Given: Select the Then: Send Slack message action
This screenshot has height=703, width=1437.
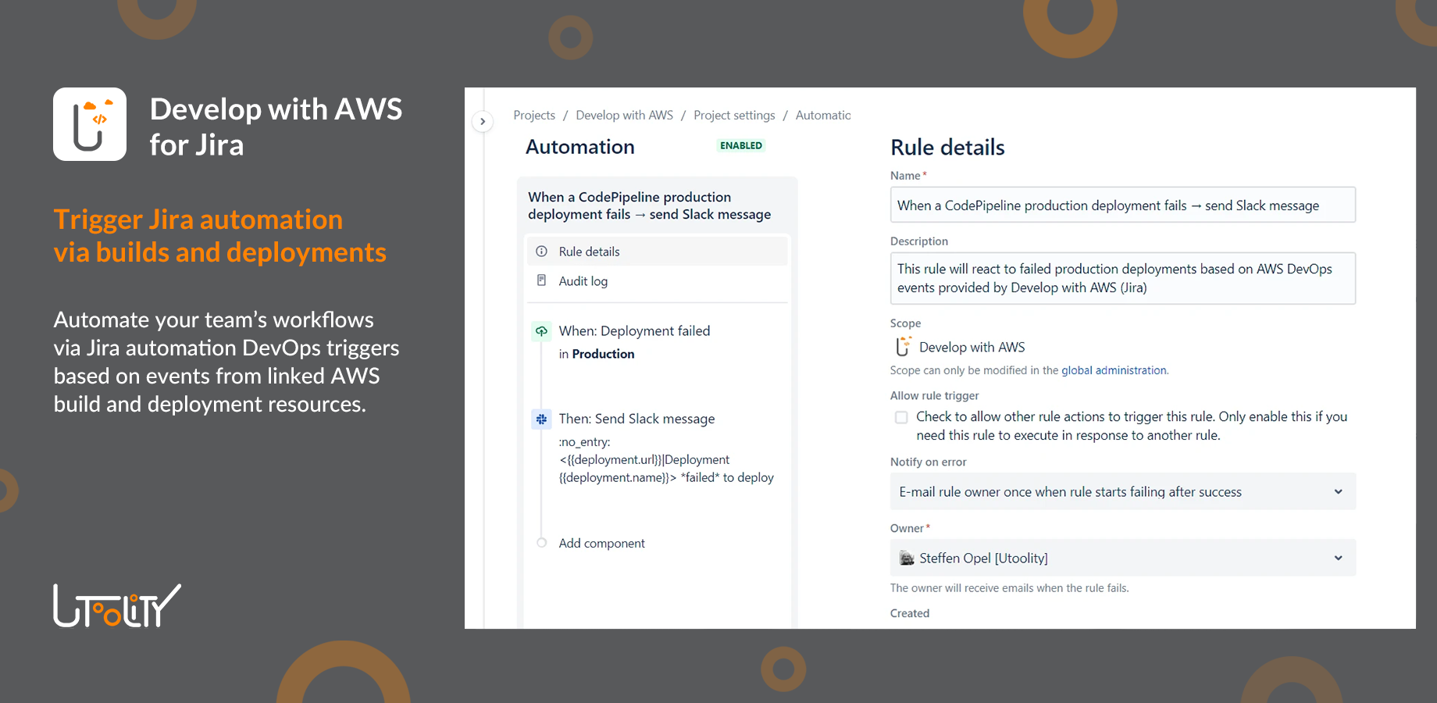Looking at the screenshot, I should tap(636, 419).
